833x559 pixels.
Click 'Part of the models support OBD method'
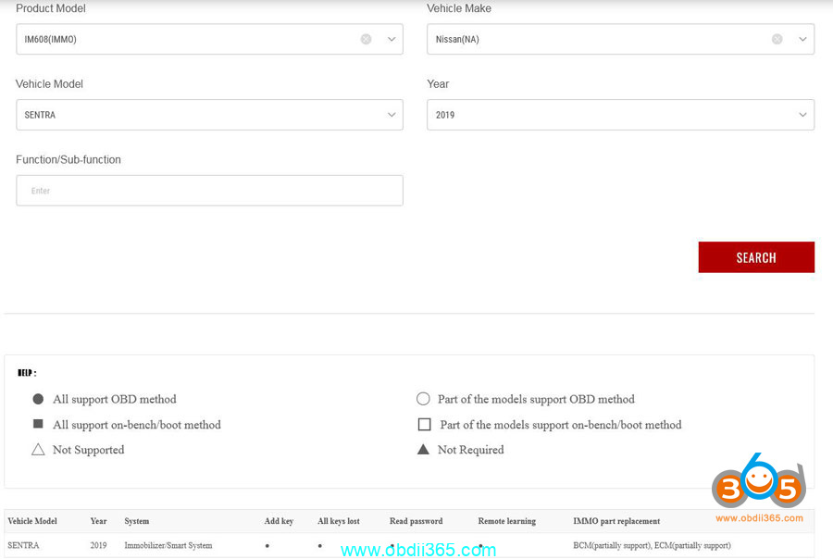536,399
